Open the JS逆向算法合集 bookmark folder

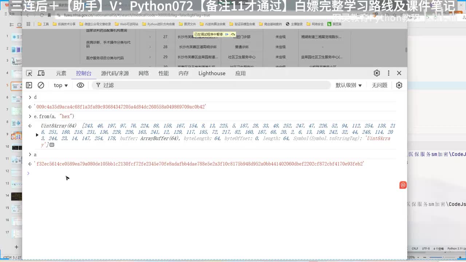click(213, 24)
